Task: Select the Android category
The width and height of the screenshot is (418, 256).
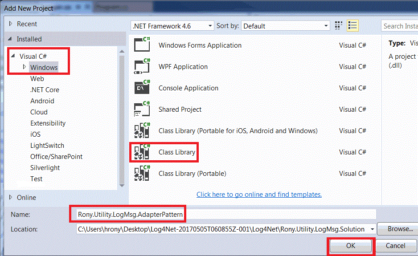Action: pos(42,101)
